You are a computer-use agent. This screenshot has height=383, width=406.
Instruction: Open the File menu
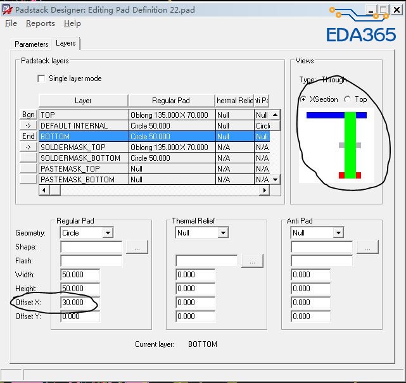[x=11, y=23]
